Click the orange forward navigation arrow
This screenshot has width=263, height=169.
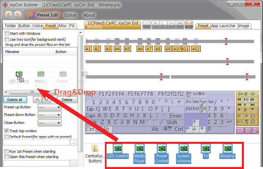click(18, 15)
